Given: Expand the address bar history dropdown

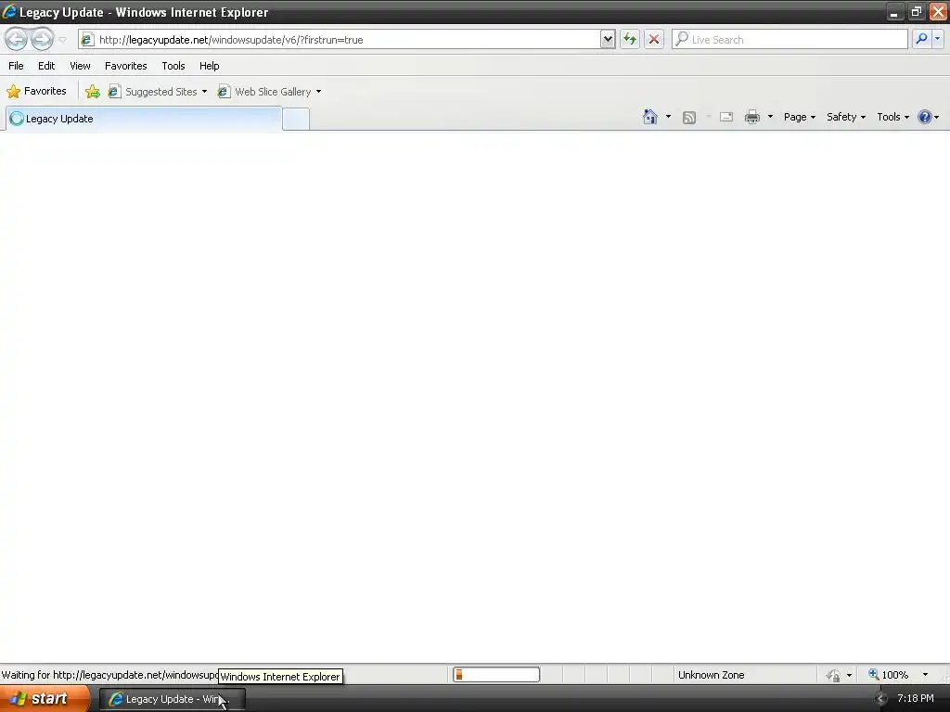Looking at the screenshot, I should coord(608,39).
